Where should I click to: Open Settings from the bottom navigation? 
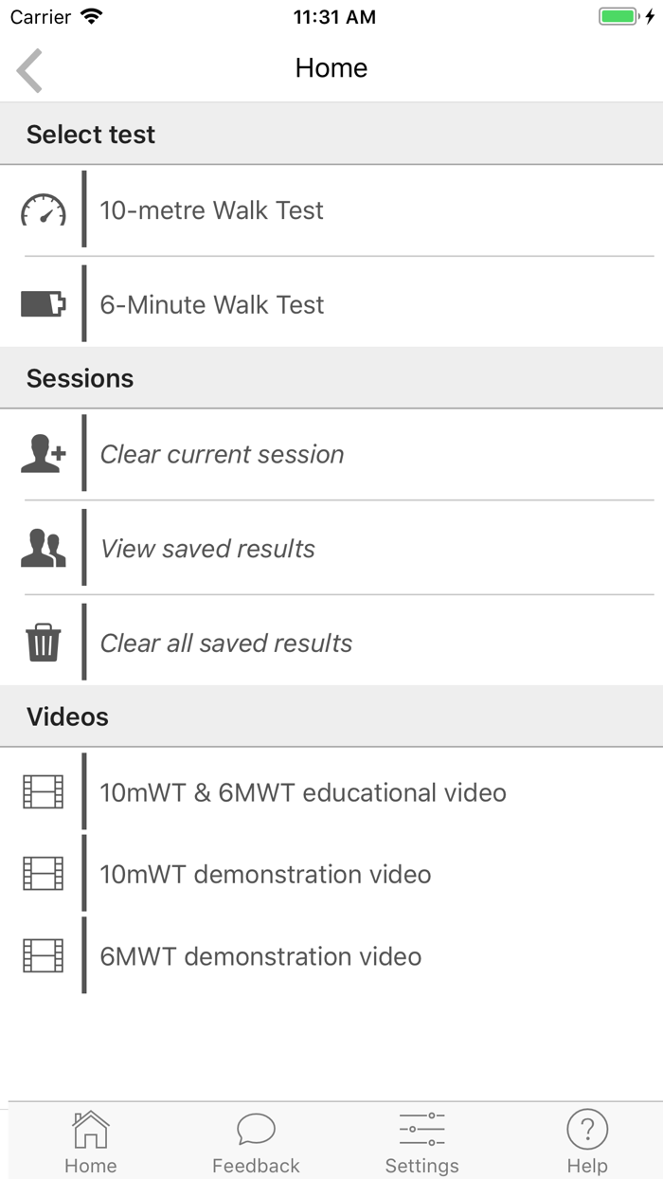[422, 1137]
